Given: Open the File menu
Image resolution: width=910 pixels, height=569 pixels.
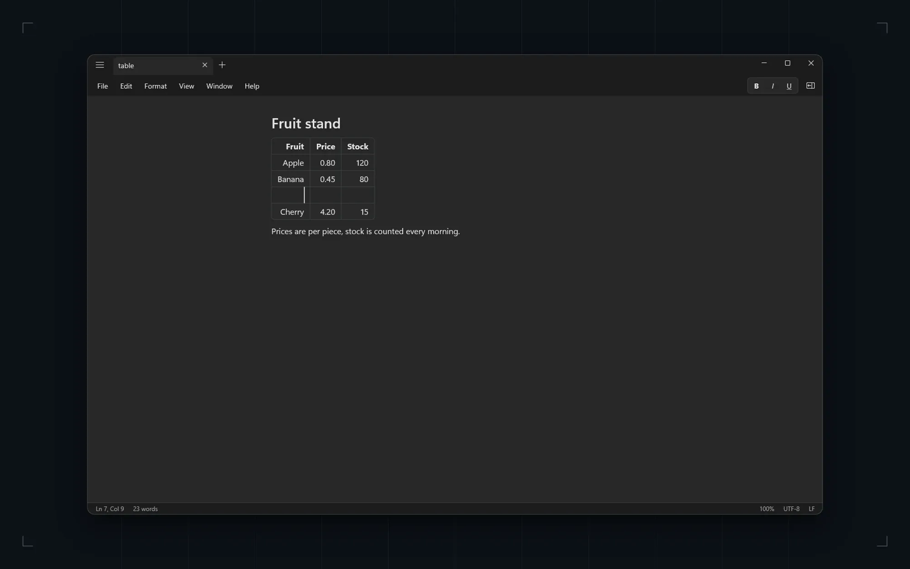Looking at the screenshot, I should coord(102,86).
